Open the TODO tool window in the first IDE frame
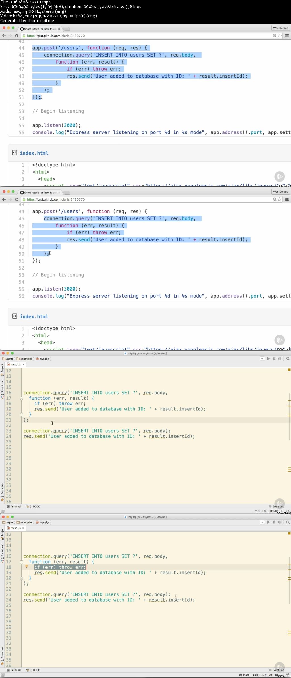This screenshot has width=291, height=678. tap(33, 506)
